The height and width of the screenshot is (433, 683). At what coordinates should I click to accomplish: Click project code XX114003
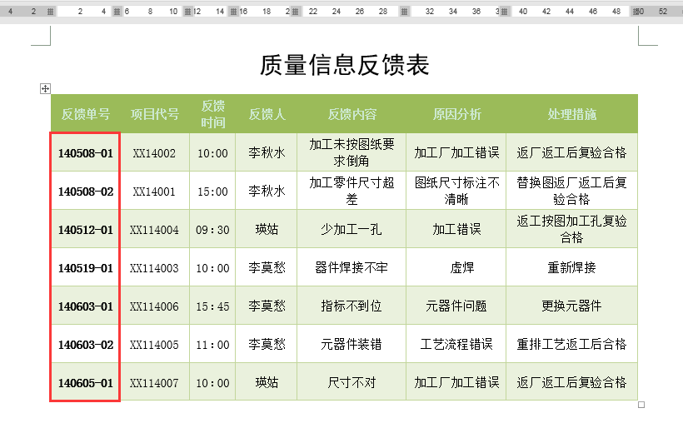154,268
